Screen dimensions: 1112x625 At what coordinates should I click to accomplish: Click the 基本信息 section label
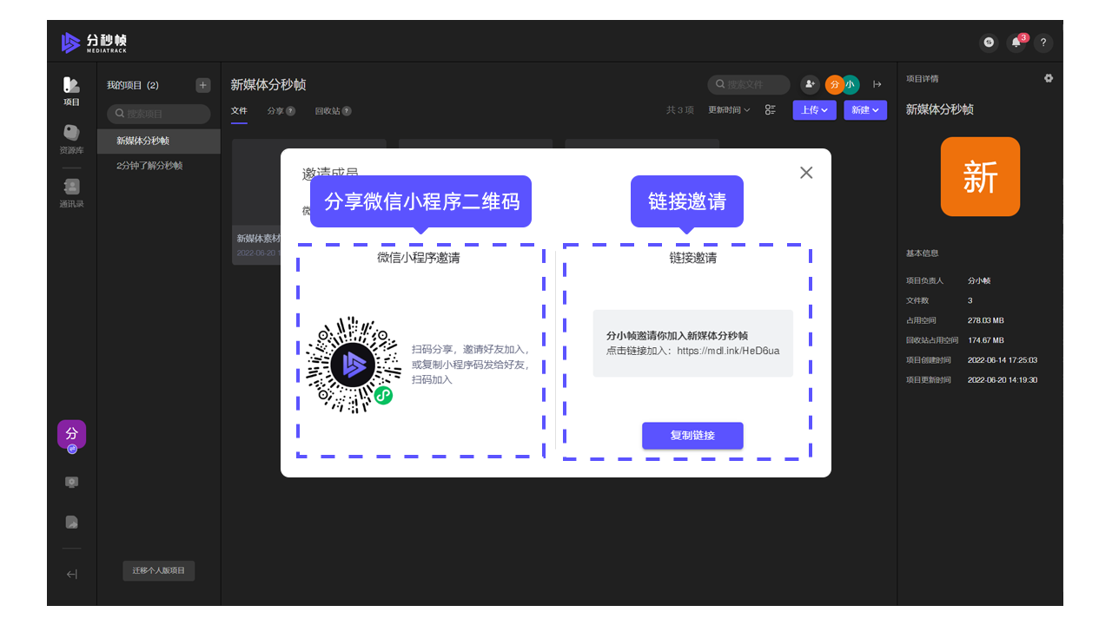922,253
